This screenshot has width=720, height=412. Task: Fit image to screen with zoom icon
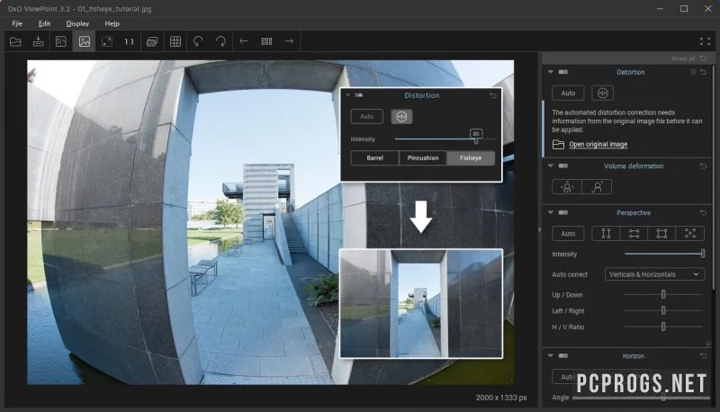pyautogui.click(x=107, y=41)
